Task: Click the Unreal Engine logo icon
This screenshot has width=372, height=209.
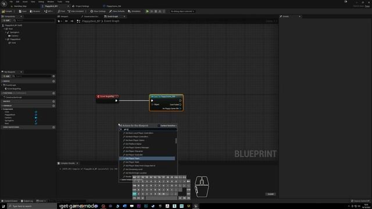Action: point(4,3)
